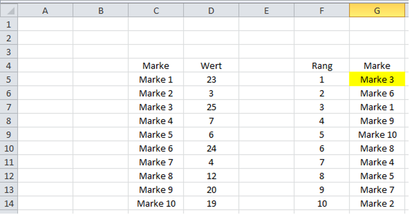Select the Rang header cell
This screenshot has width=409, height=214.
coord(322,66)
